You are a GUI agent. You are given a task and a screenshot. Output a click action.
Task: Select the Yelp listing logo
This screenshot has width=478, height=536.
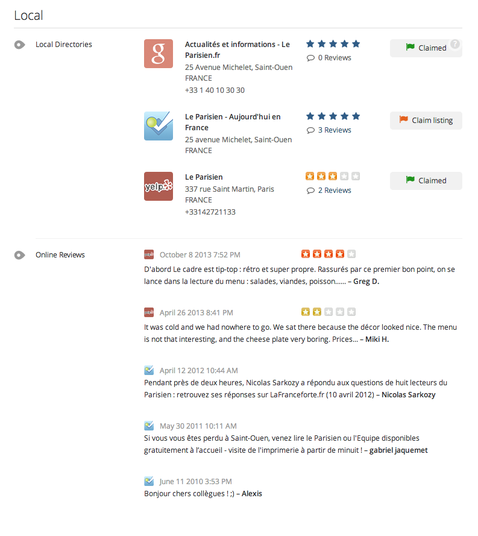pos(158,186)
